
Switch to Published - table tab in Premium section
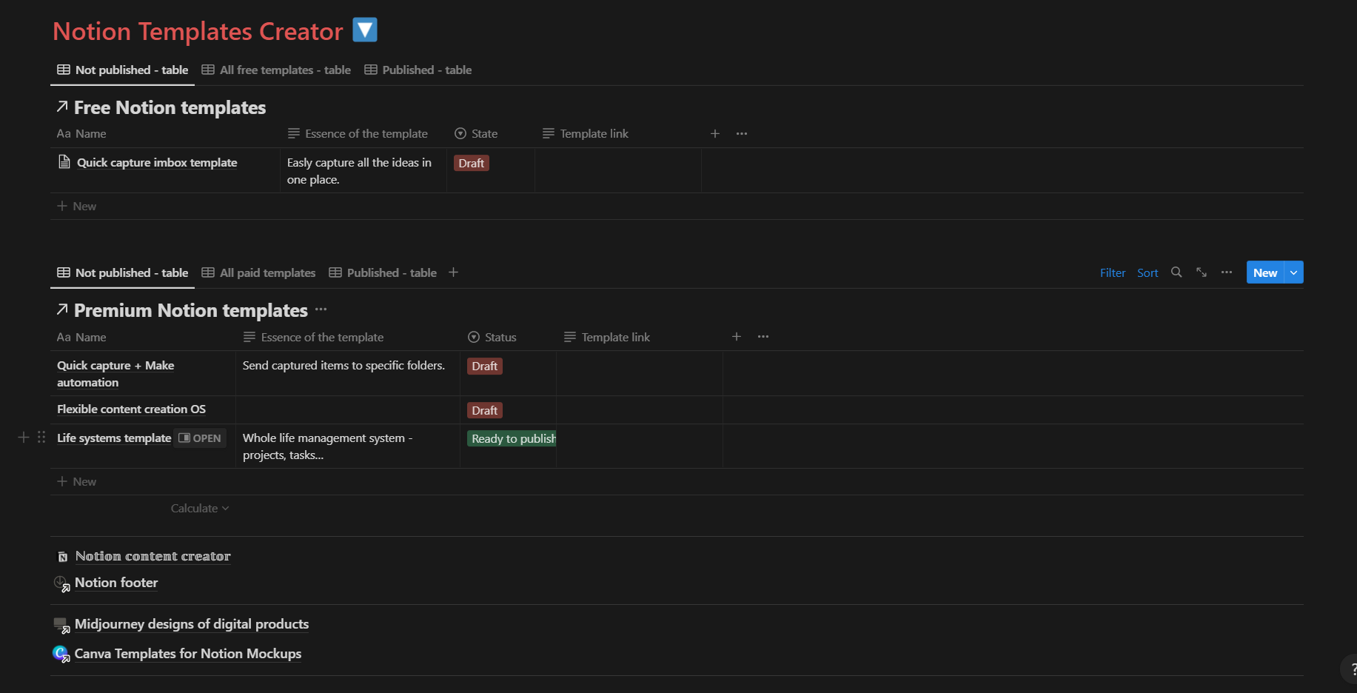point(383,272)
